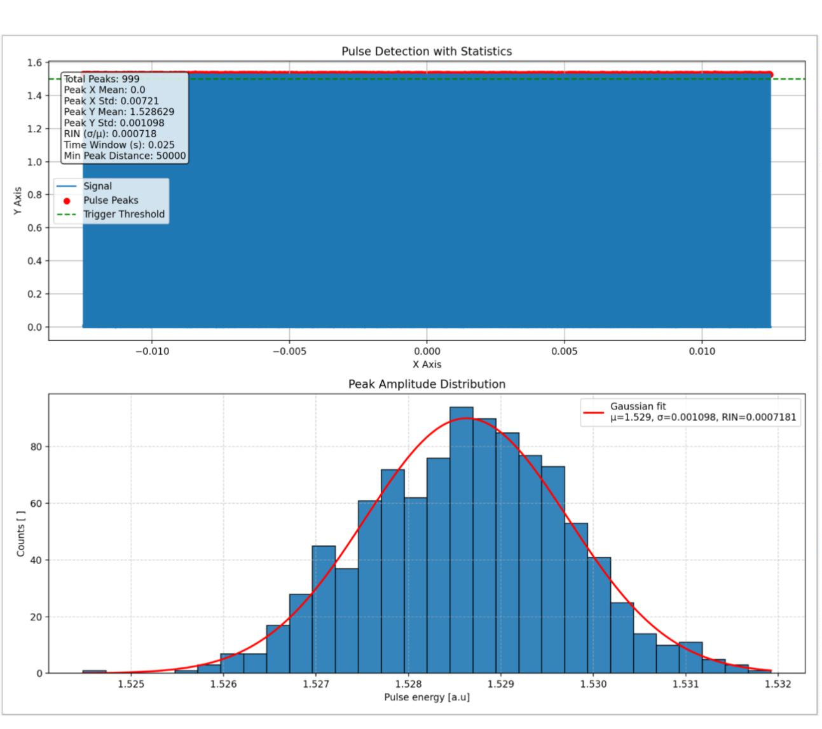Click the 'Trigger Threshold' legend label
Viewport: 822px width, 729px height.
pyautogui.click(x=124, y=215)
